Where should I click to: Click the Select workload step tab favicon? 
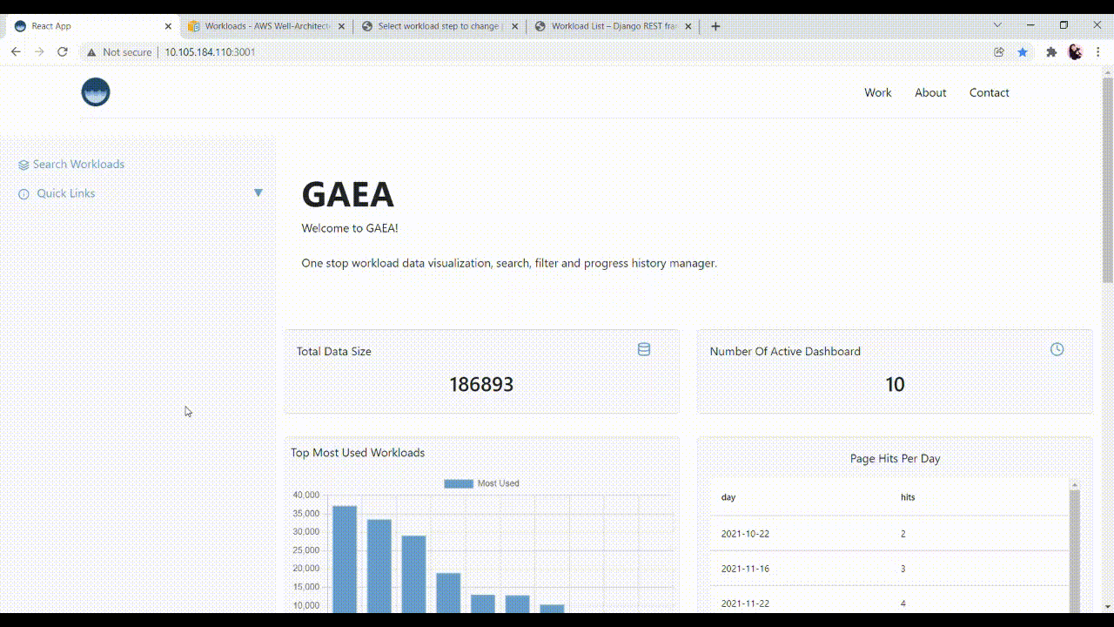(367, 26)
